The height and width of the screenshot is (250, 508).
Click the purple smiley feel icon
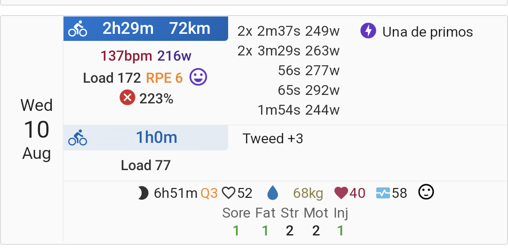(198, 77)
